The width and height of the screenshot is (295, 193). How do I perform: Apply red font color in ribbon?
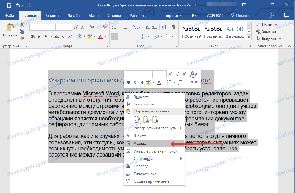tap(100, 36)
